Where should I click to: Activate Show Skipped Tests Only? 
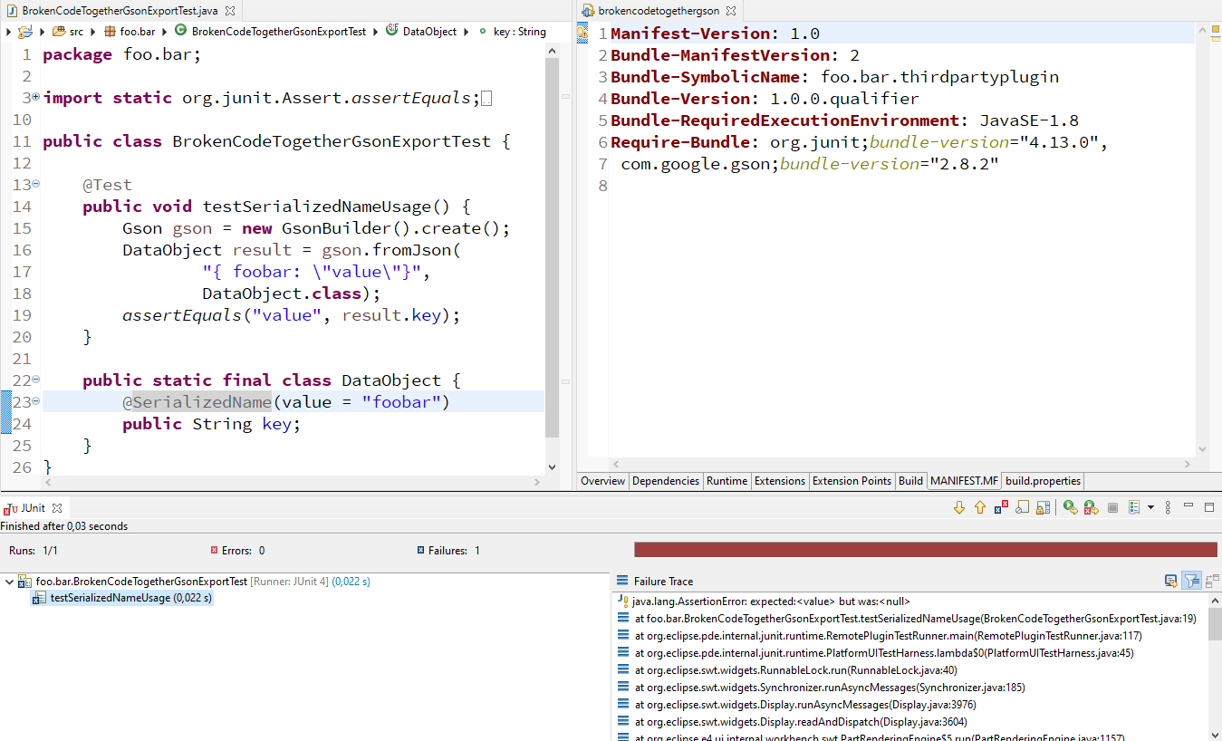pos(1023,506)
